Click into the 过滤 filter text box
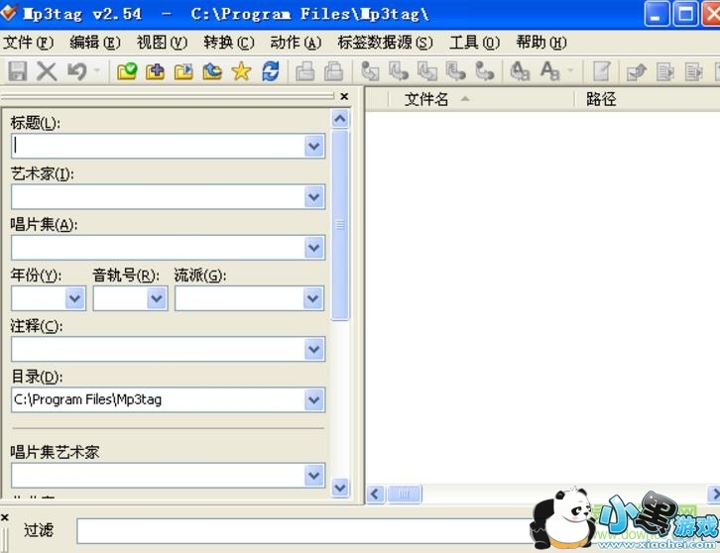This screenshot has height=553, width=720. pyautogui.click(x=305, y=531)
